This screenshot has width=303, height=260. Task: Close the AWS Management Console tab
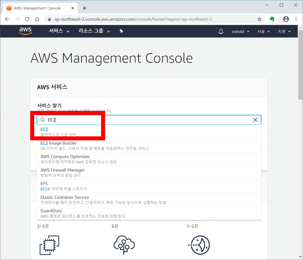pyautogui.click(x=73, y=8)
